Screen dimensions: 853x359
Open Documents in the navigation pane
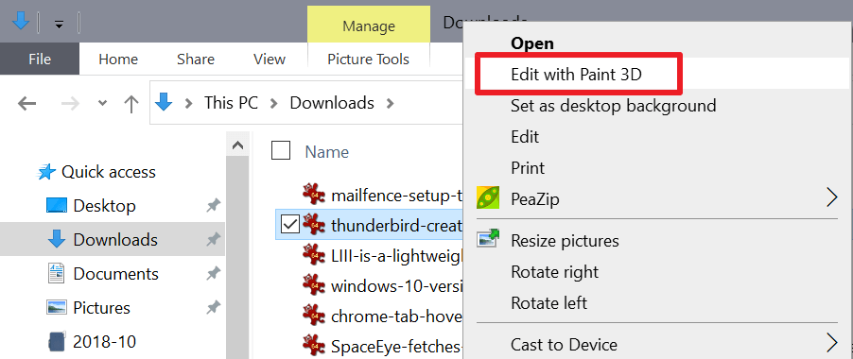click(116, 274)
